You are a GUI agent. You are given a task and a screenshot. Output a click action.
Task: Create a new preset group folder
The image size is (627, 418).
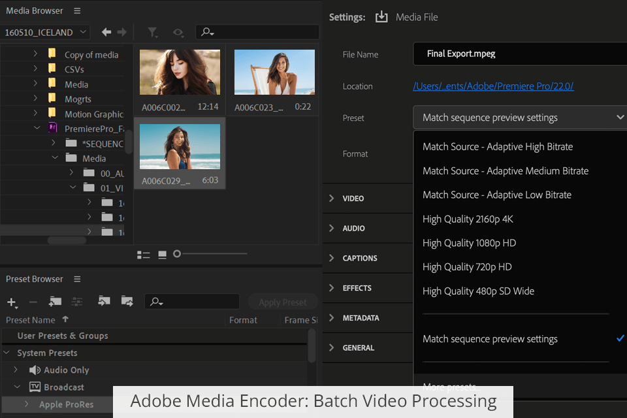55,302
